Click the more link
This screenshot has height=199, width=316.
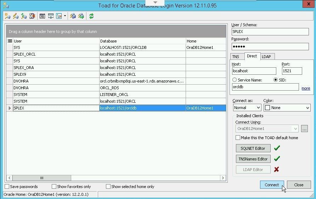click(306, 88)
